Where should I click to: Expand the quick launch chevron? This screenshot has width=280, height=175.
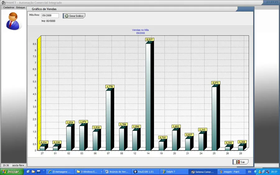(44, 171)
